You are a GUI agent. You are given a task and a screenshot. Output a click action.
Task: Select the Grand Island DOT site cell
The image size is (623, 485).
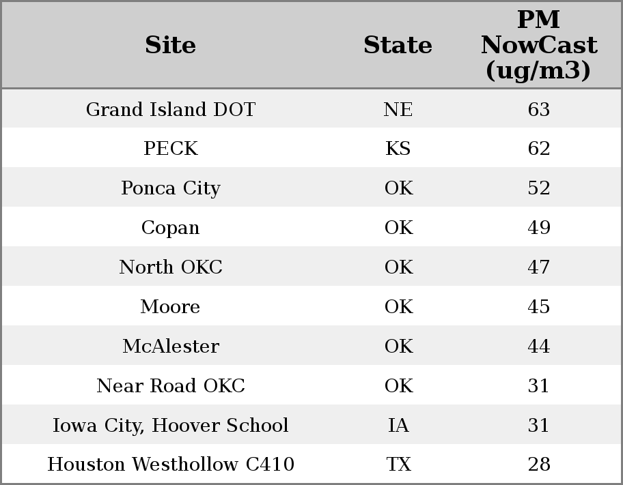pyautogui.click(x=170, y=109)
